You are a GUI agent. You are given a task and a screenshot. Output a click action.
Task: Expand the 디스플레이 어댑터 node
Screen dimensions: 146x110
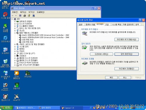pos(15,26)
